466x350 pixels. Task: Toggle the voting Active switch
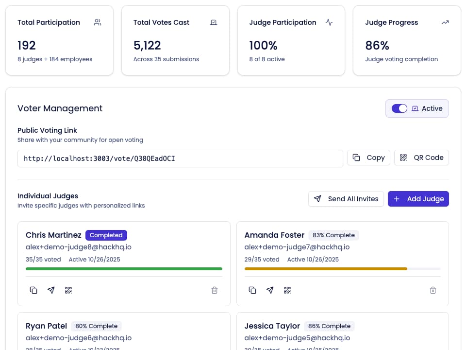tap(399, 108)
